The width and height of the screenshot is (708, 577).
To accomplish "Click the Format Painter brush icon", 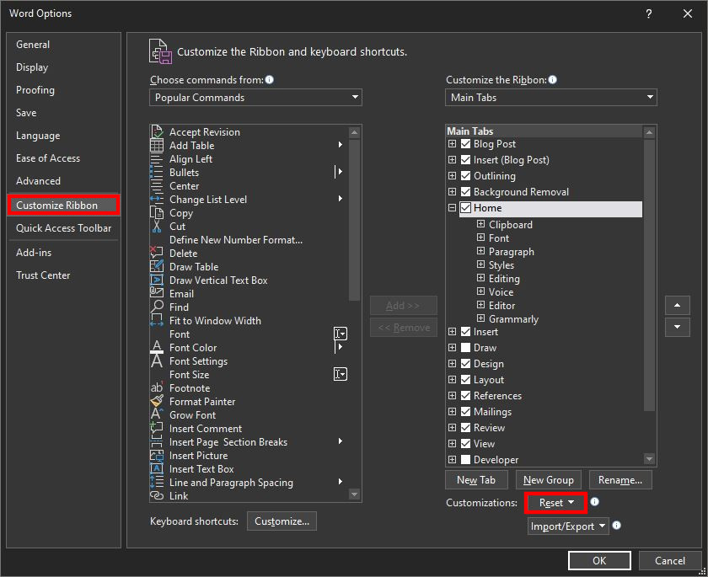I will point(157,401).
